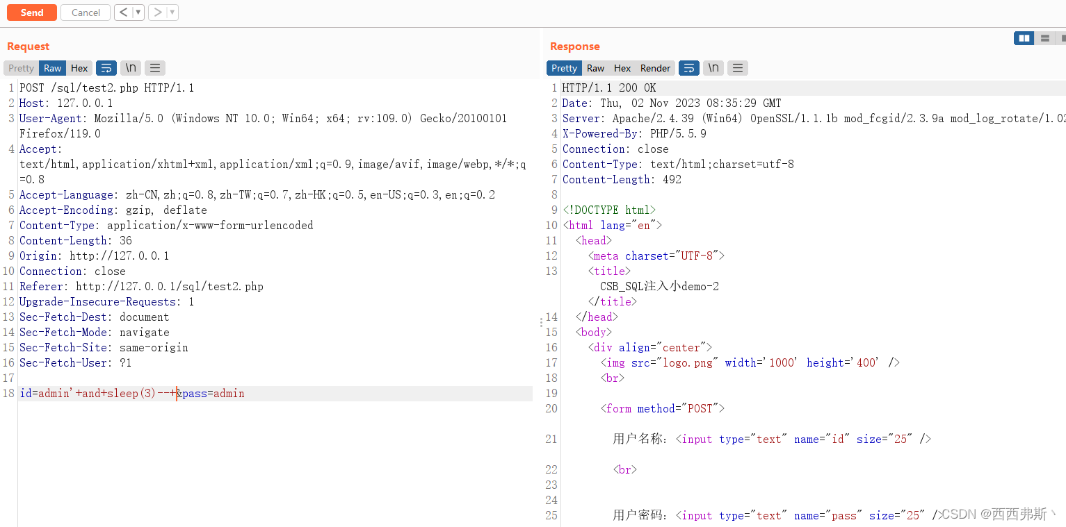Click the Content-Length: 492 response header
This screenshot has height=527, width=1066.
click(622, 180)
